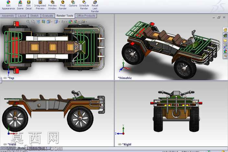Viewport: 228px width, 152px height.
Task: Open the Edit Scene tool
Action: click(x=20, y=5)
